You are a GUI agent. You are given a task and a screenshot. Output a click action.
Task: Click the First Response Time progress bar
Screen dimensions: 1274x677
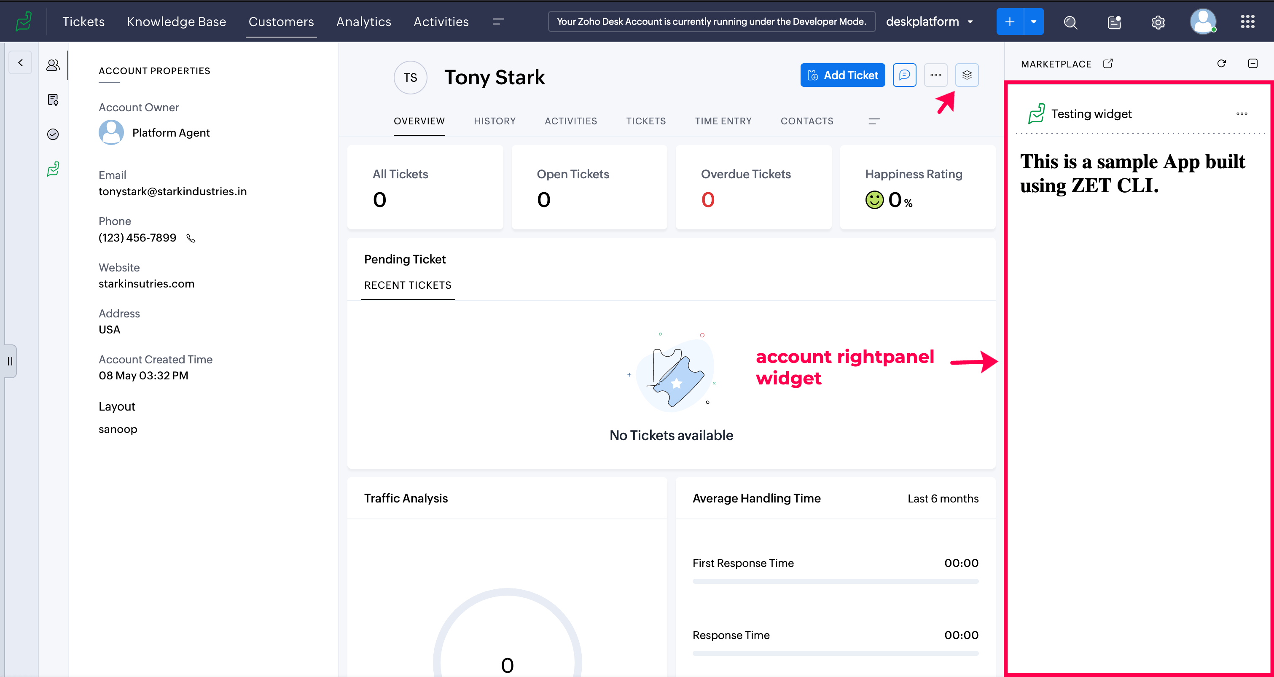point(835,582)
